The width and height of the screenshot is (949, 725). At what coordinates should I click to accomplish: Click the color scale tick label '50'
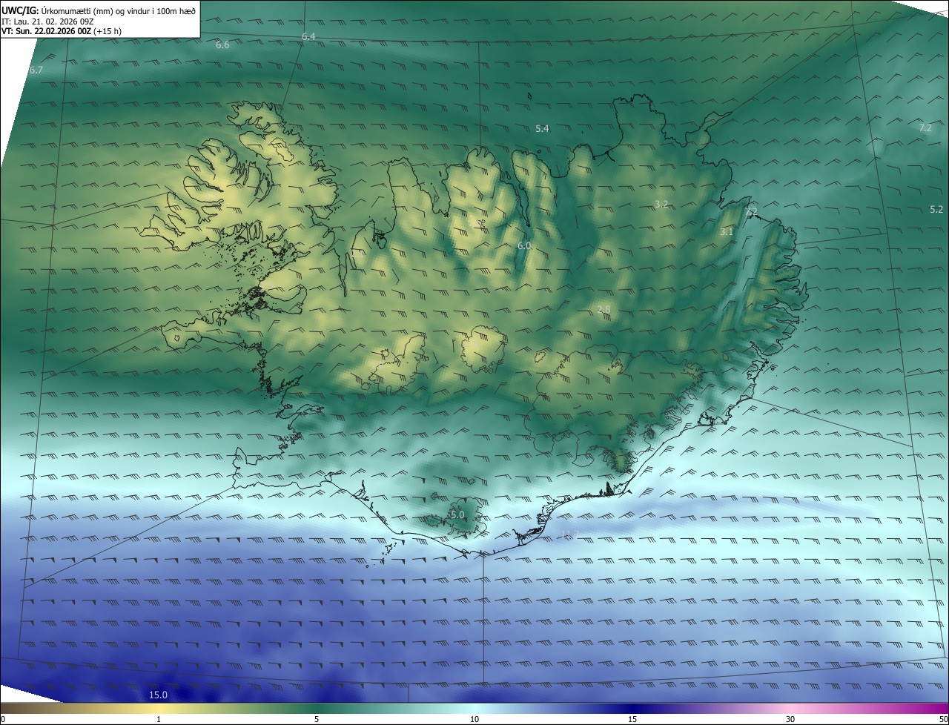tap(943, 719)
